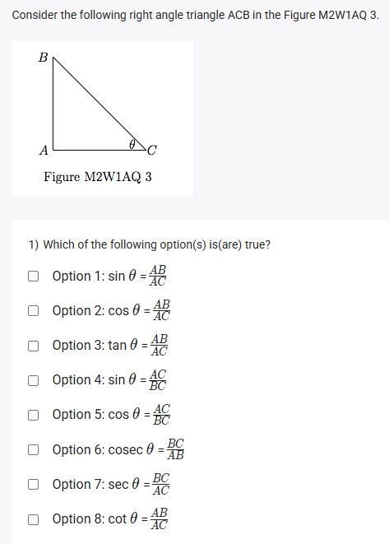Click vertex label C in the figure

click(x=152, y=151)
